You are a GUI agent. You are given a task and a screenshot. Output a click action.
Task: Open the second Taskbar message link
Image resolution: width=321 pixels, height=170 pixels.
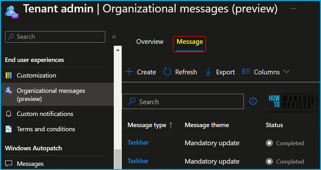138,161
